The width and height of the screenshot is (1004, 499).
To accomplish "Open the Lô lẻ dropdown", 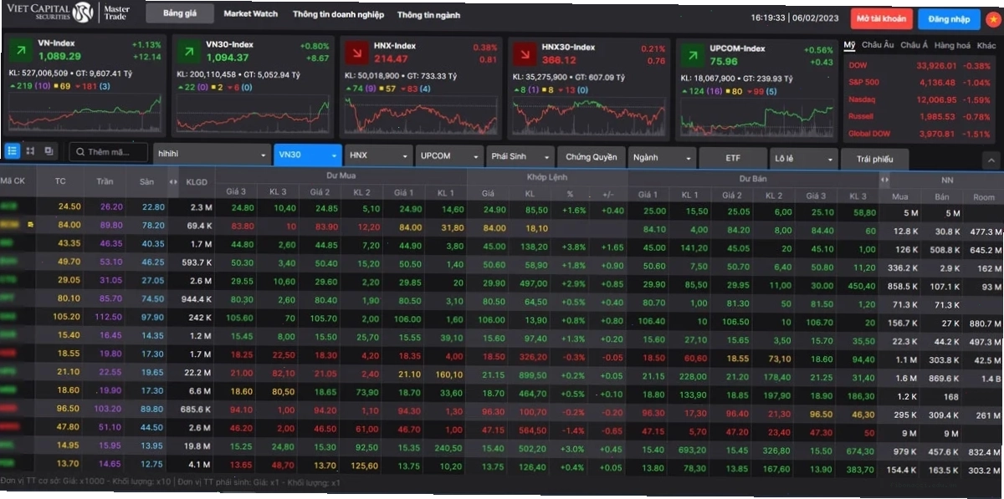I will coord(804,158).
